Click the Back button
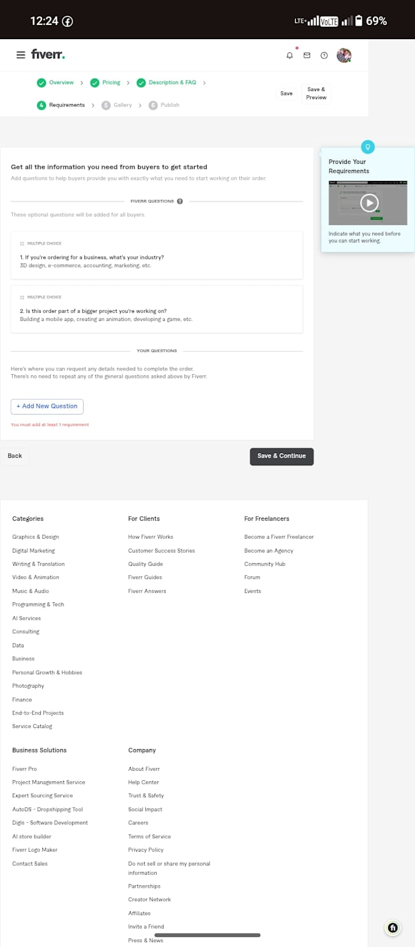This screenshot has height=947, width=415. click(x=15, y=456)
